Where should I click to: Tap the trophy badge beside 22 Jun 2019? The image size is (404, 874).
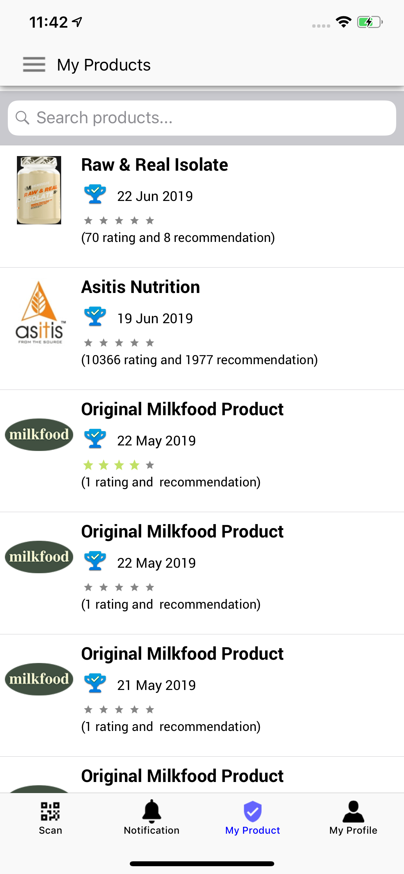tap(95, 194)
